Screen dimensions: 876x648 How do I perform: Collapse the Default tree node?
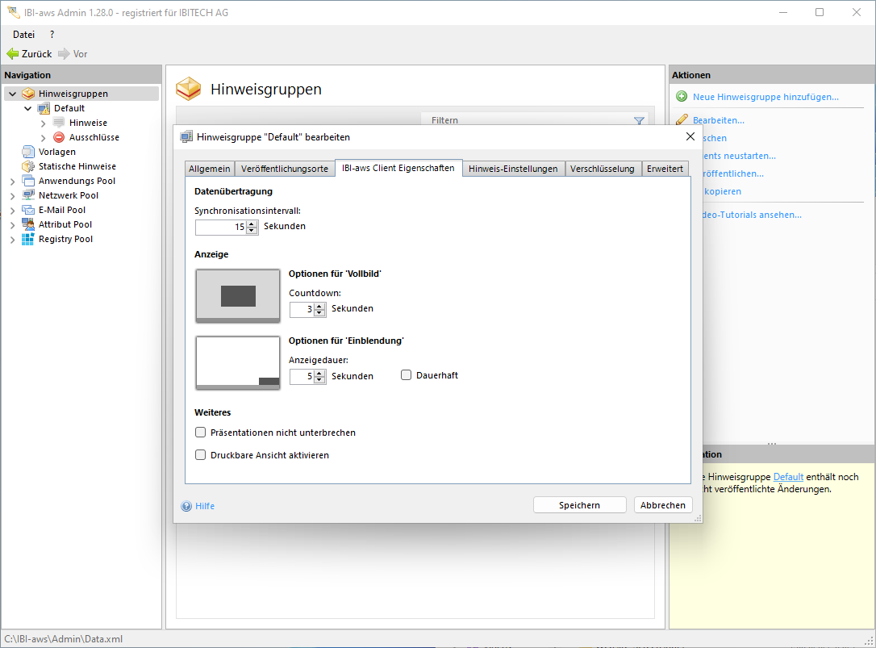click(x=28, y=108)
